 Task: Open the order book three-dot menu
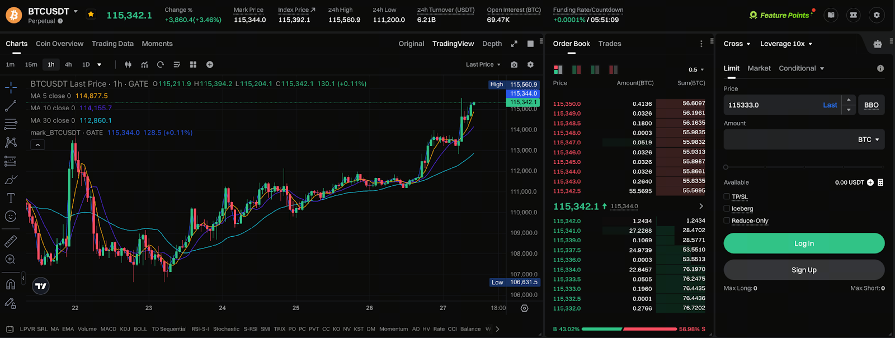coord(701,44)
